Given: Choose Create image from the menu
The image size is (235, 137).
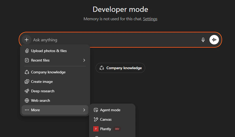Looking at the screenshot, I should coord(55,82).
